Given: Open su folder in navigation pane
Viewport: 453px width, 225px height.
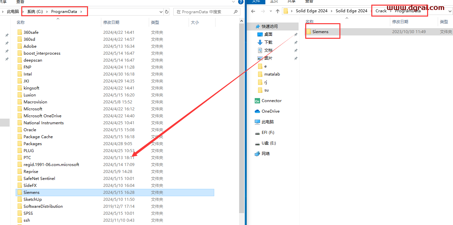Looking at the screenshot, I should [266, 90].
